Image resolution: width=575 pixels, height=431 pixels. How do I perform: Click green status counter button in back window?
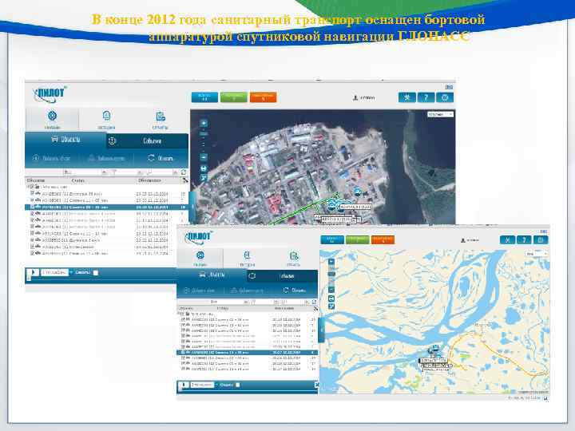pyautogui.click(x=233, y=97)
